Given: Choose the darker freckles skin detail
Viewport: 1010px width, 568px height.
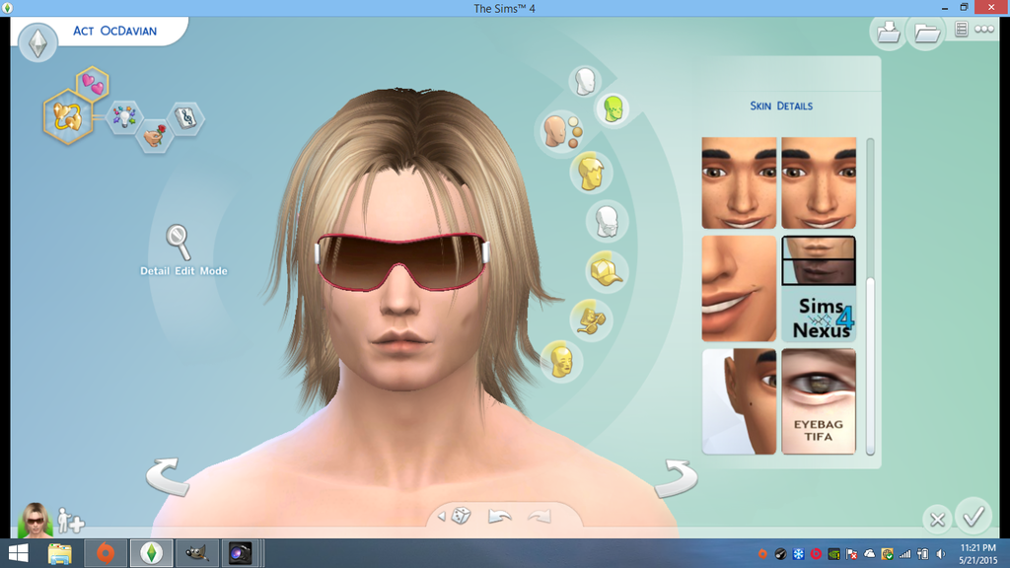Looking at the screenshot, I should click(x=819, y=182).
